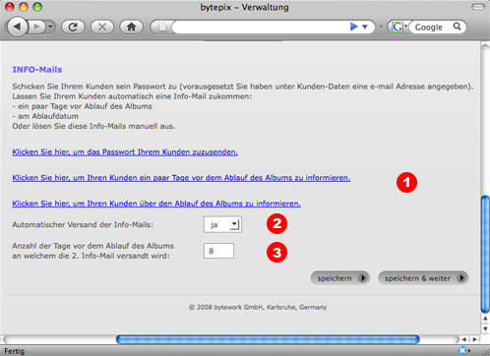Click the toolbar toggle pill in the title bar
The width and height of the screenshot is (490, 356).
pos(478,7)
